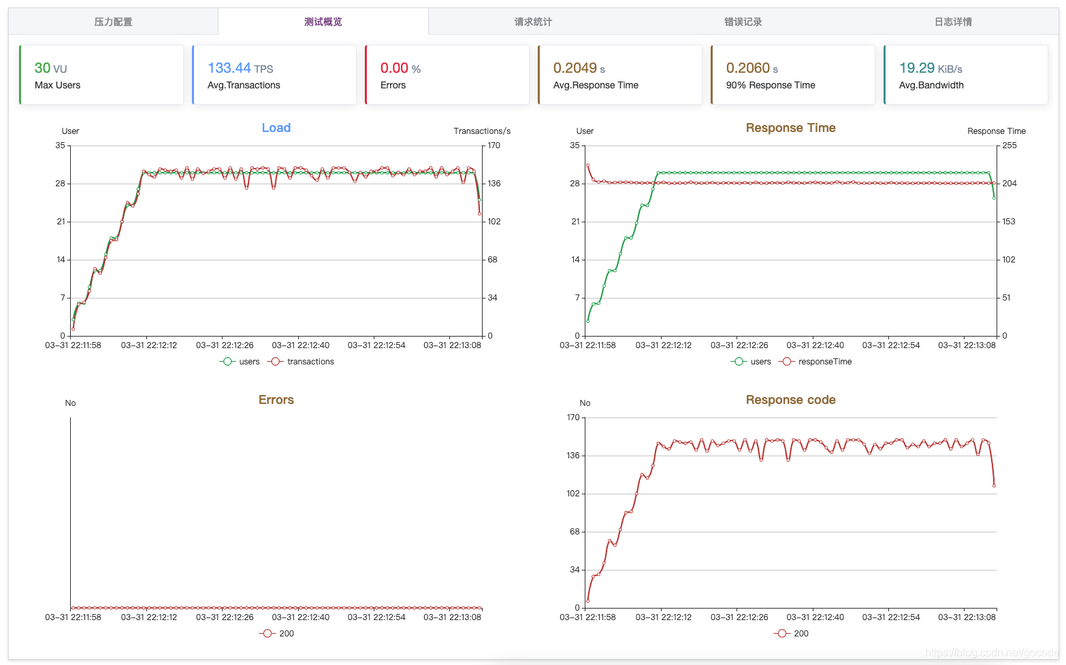Click the 90% Response Time card
Image resolution: width=1066 pixels, height=665 pixels.
point(793,75)
